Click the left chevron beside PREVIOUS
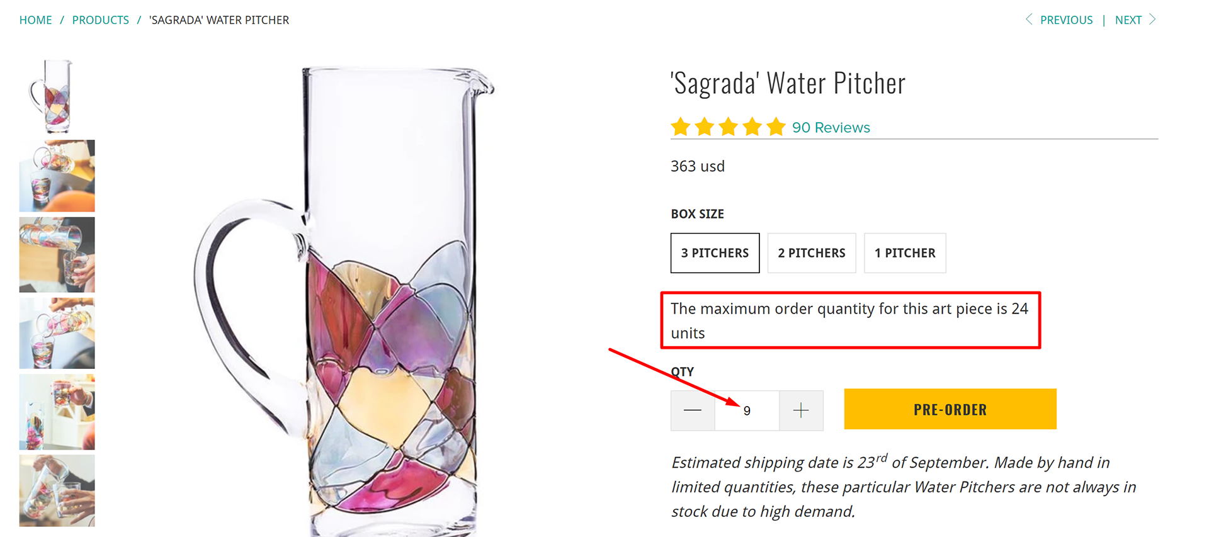The width and height of the screenshot is (1209, 537). [x=1029, y=20]
